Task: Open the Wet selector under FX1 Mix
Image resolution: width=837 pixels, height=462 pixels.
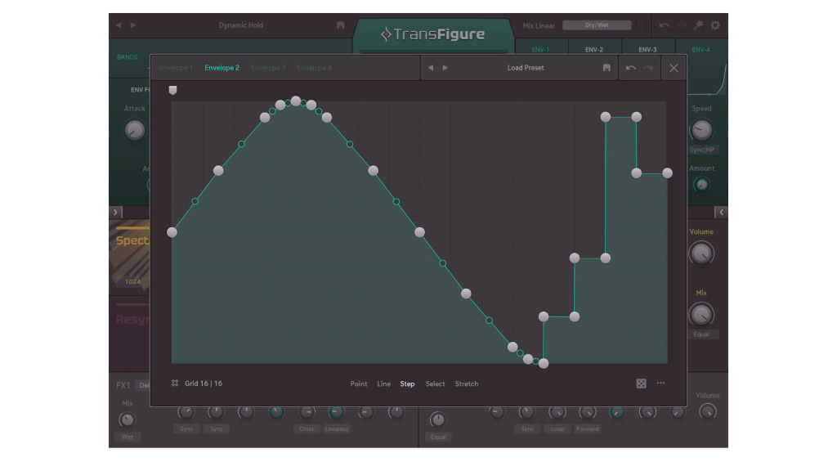Action: (127, 437)
